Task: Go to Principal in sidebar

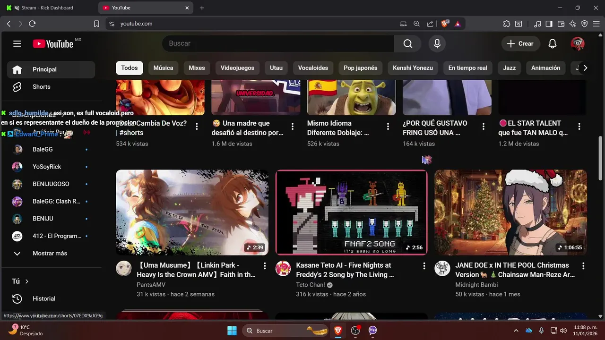Action: pos(51,69)
